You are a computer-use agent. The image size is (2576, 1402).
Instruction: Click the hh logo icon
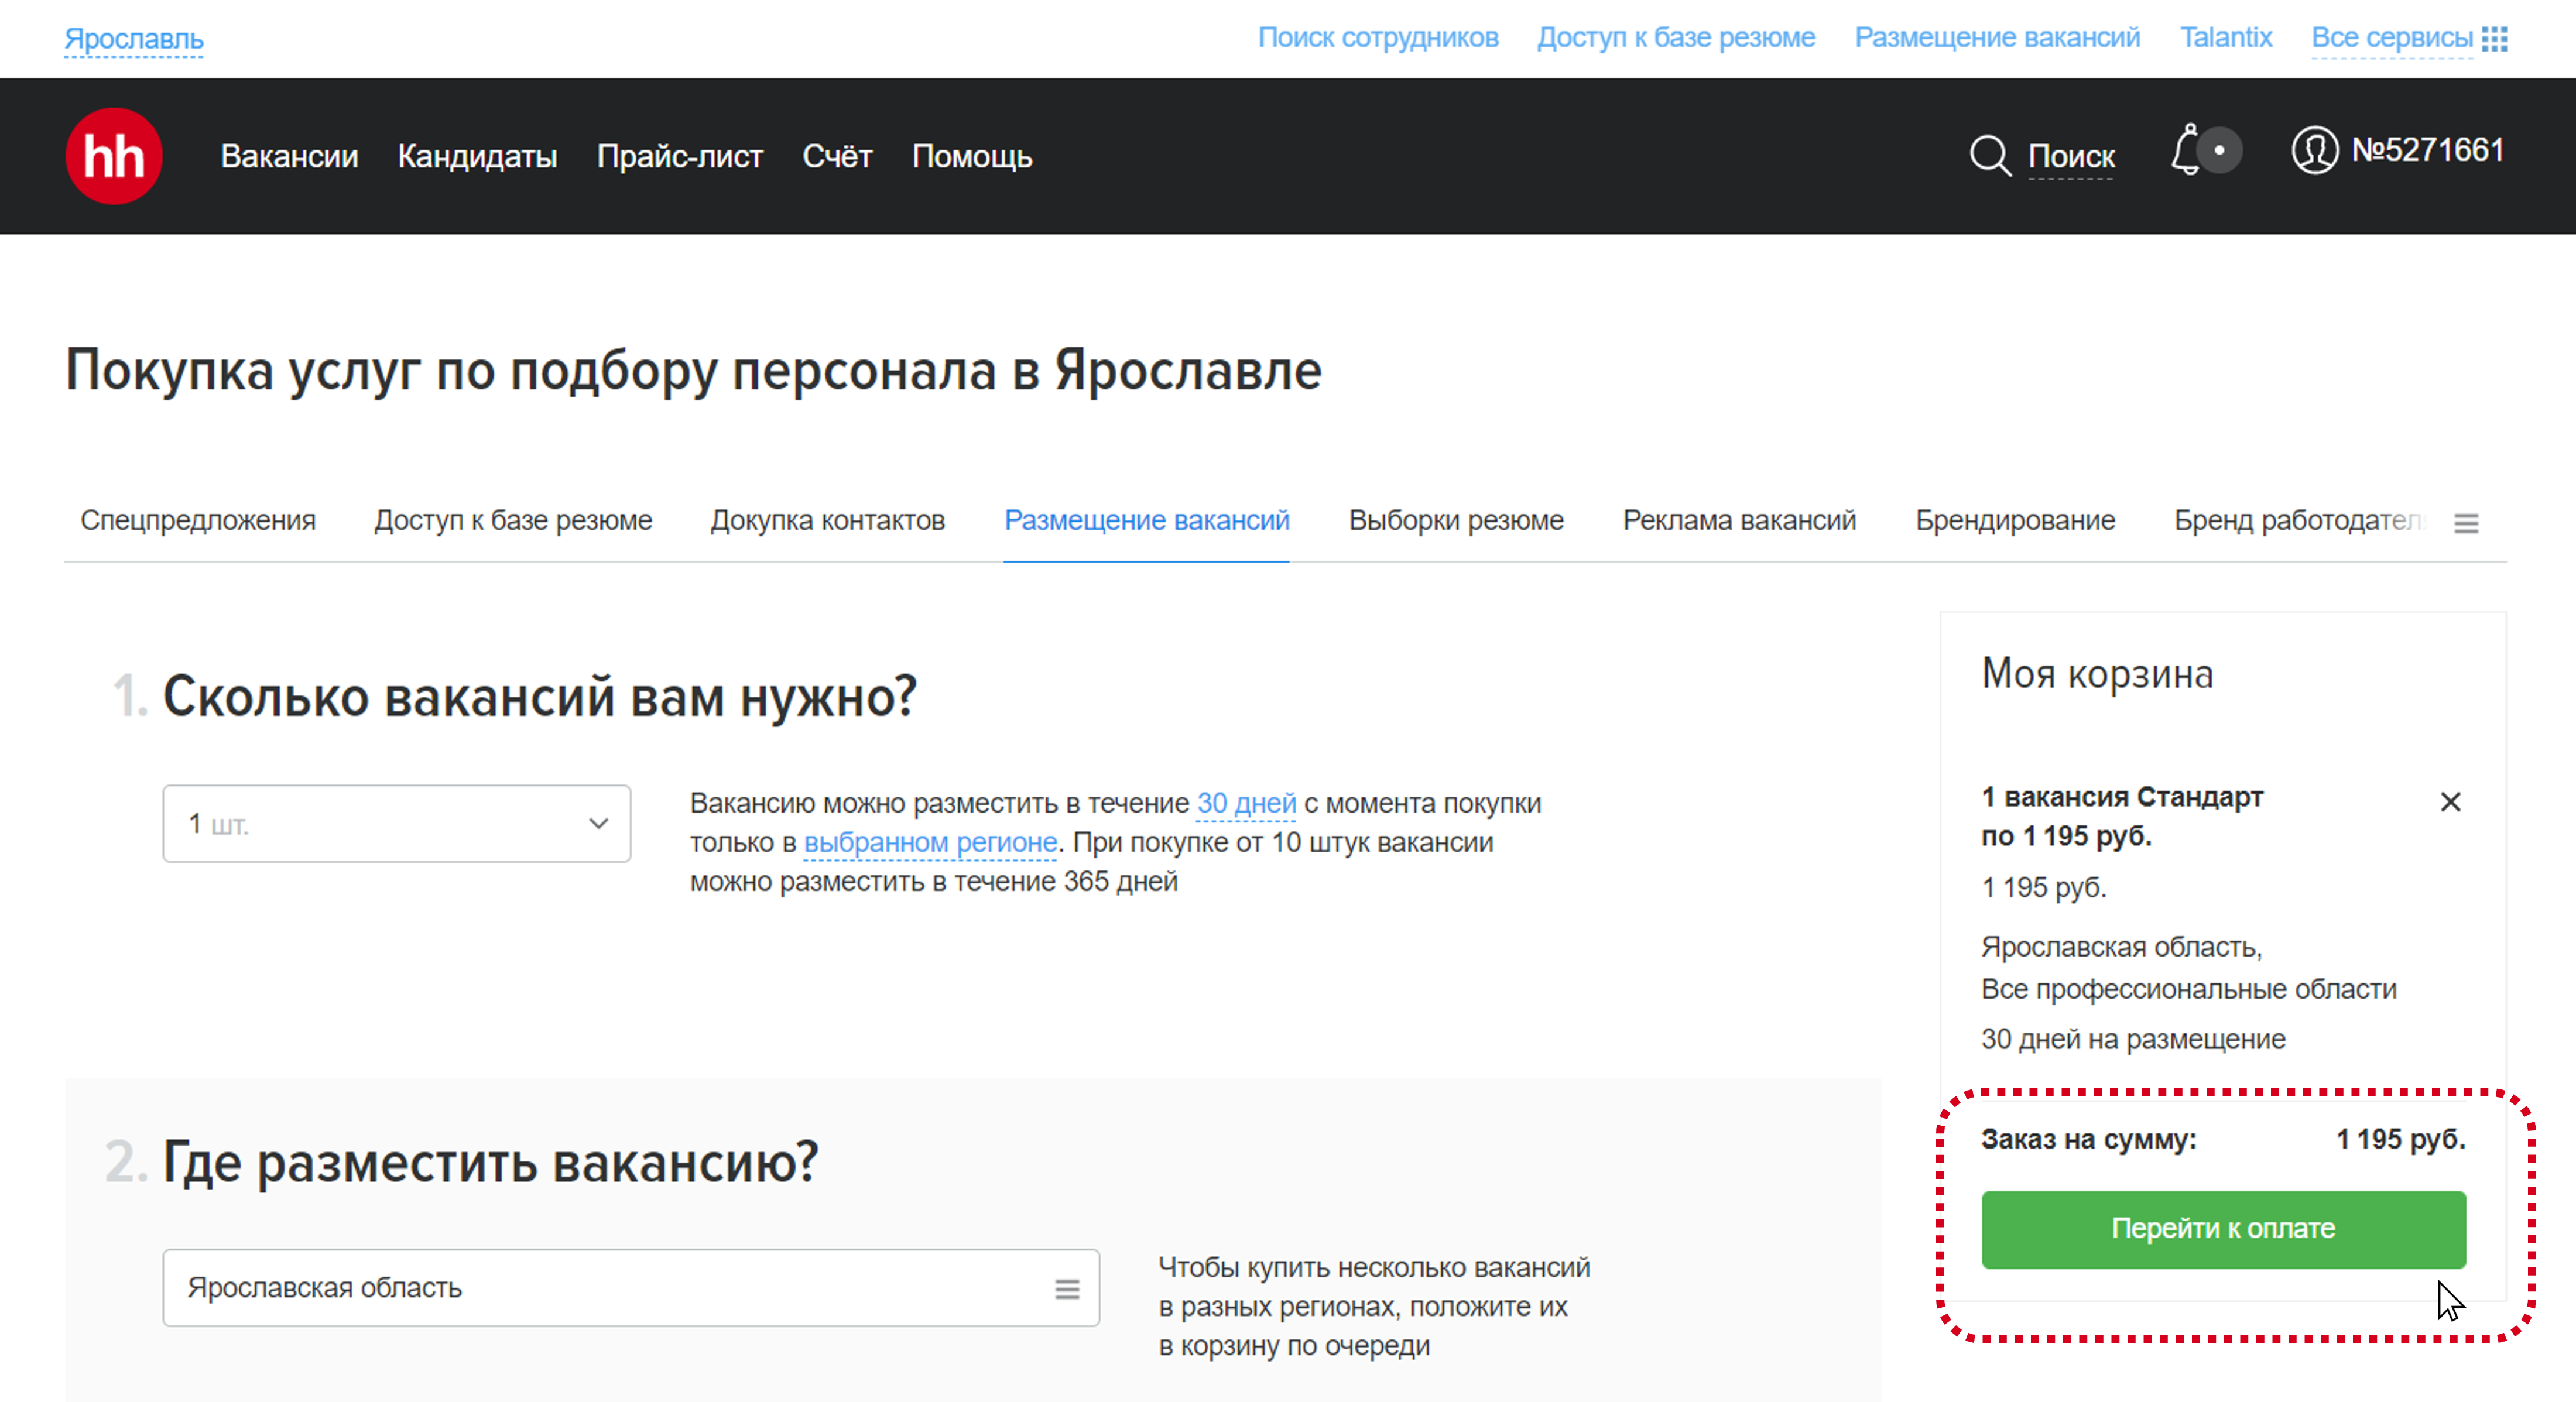pyautogui.click(x=114, y=156)
